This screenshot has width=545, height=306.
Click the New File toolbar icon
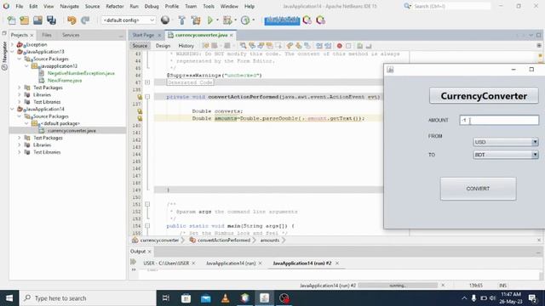point(11,20)
